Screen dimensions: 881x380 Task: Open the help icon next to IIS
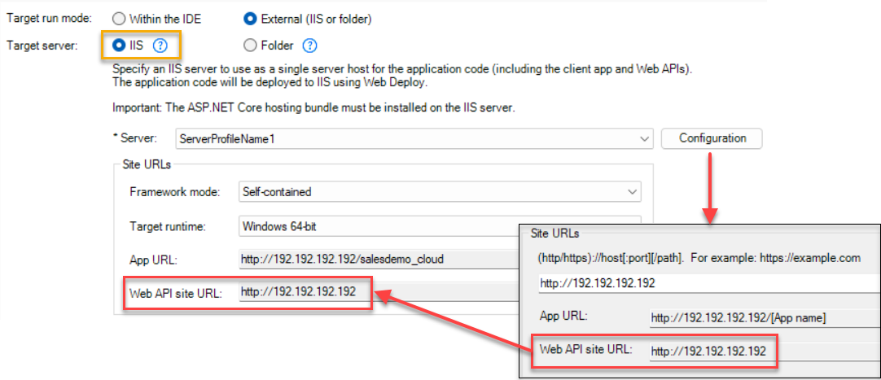coord(160,46)
